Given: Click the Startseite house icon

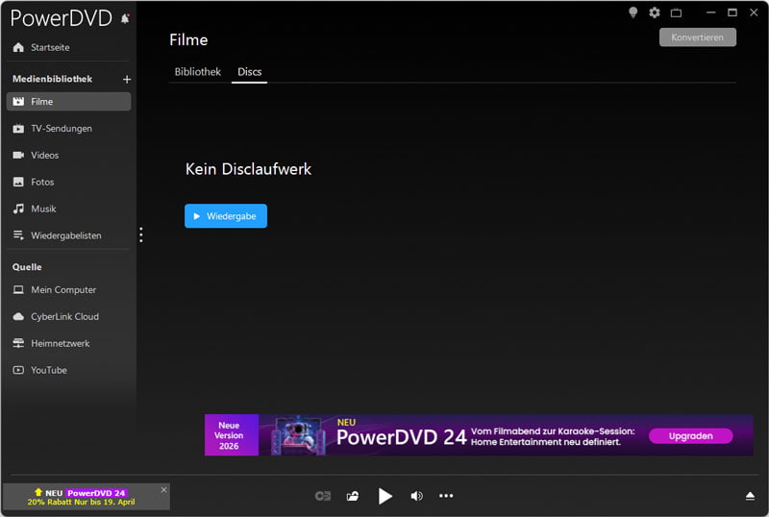Looking at the screenshot, I should (x=18, y=47).
